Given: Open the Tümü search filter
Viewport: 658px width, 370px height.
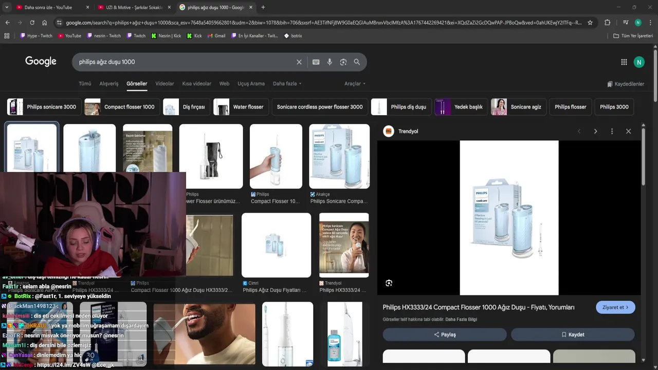Looking at the screenshot, I should tap(85, 84).
